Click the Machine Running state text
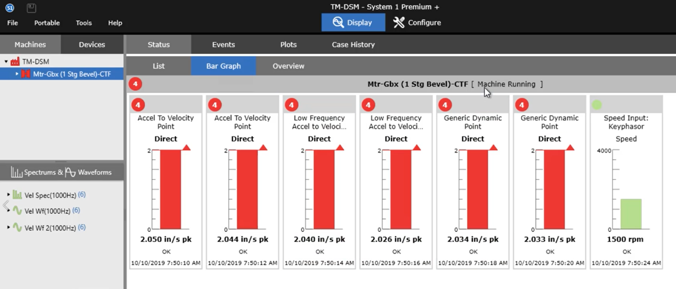This screenshot has width=676, height=289. point(506,84)
